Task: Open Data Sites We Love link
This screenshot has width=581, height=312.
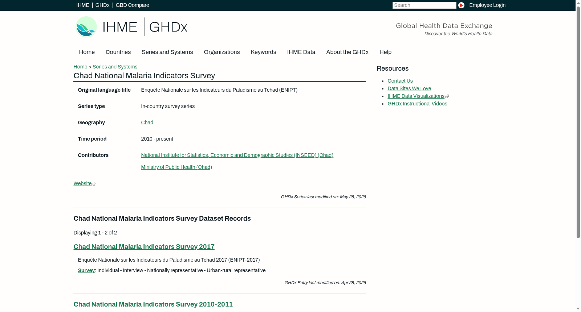Action: click(409, 88)
